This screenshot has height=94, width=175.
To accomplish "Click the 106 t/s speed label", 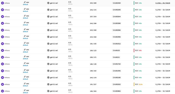I will [x=71, y=18].
